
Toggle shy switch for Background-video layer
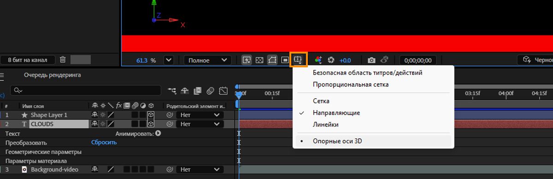click(95, 170)
